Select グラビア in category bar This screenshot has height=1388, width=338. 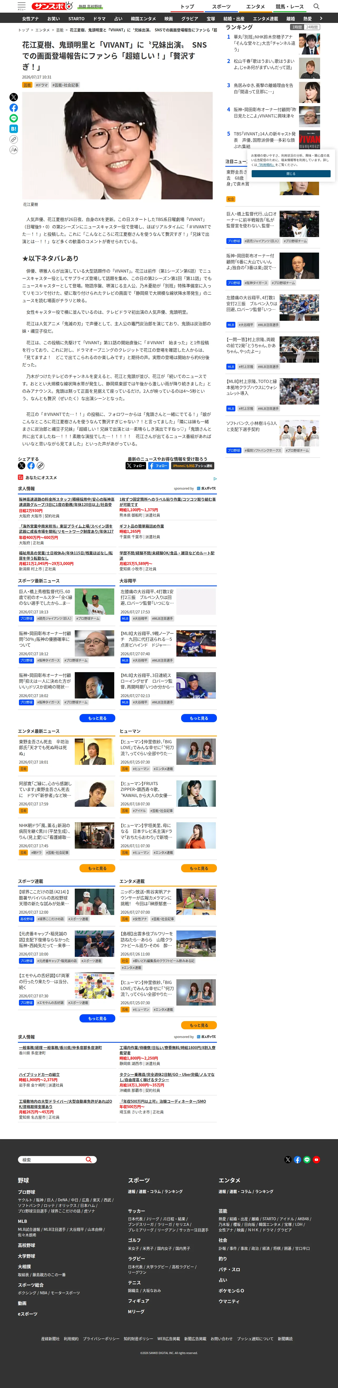click(x=190, y=19)
